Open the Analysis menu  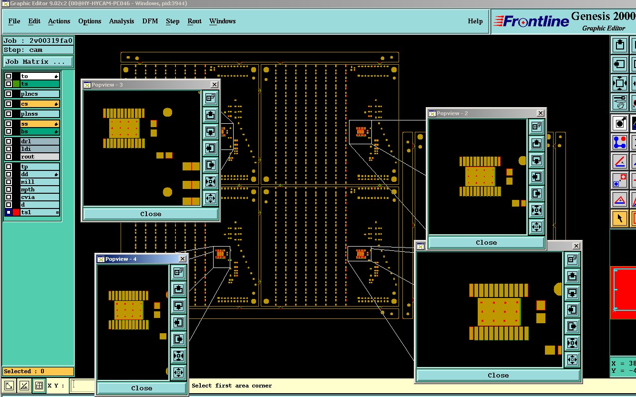pyautogui.click(x=122, y=21)
